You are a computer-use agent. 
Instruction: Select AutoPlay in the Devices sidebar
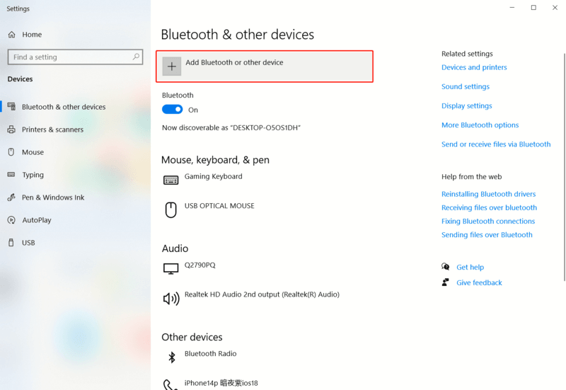[36, 220]
